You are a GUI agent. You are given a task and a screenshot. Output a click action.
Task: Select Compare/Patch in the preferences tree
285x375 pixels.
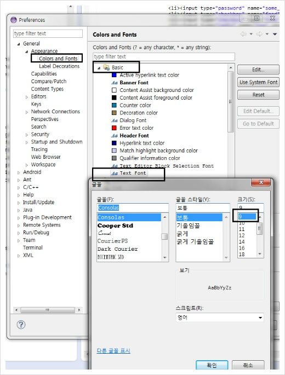pyautogui.click(x=49, y=82)
